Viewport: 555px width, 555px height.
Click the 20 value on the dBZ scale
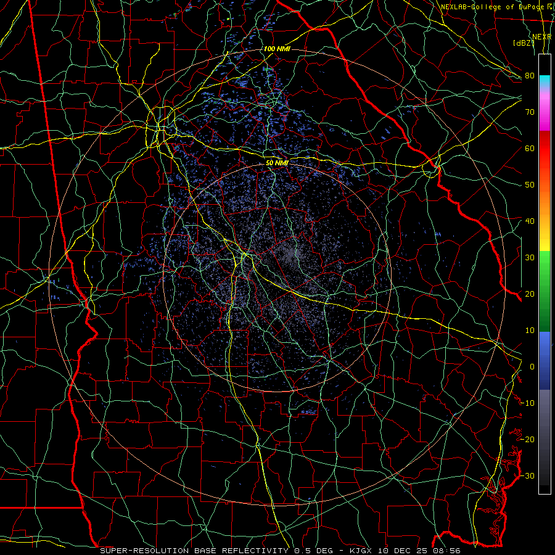[530, 294]
